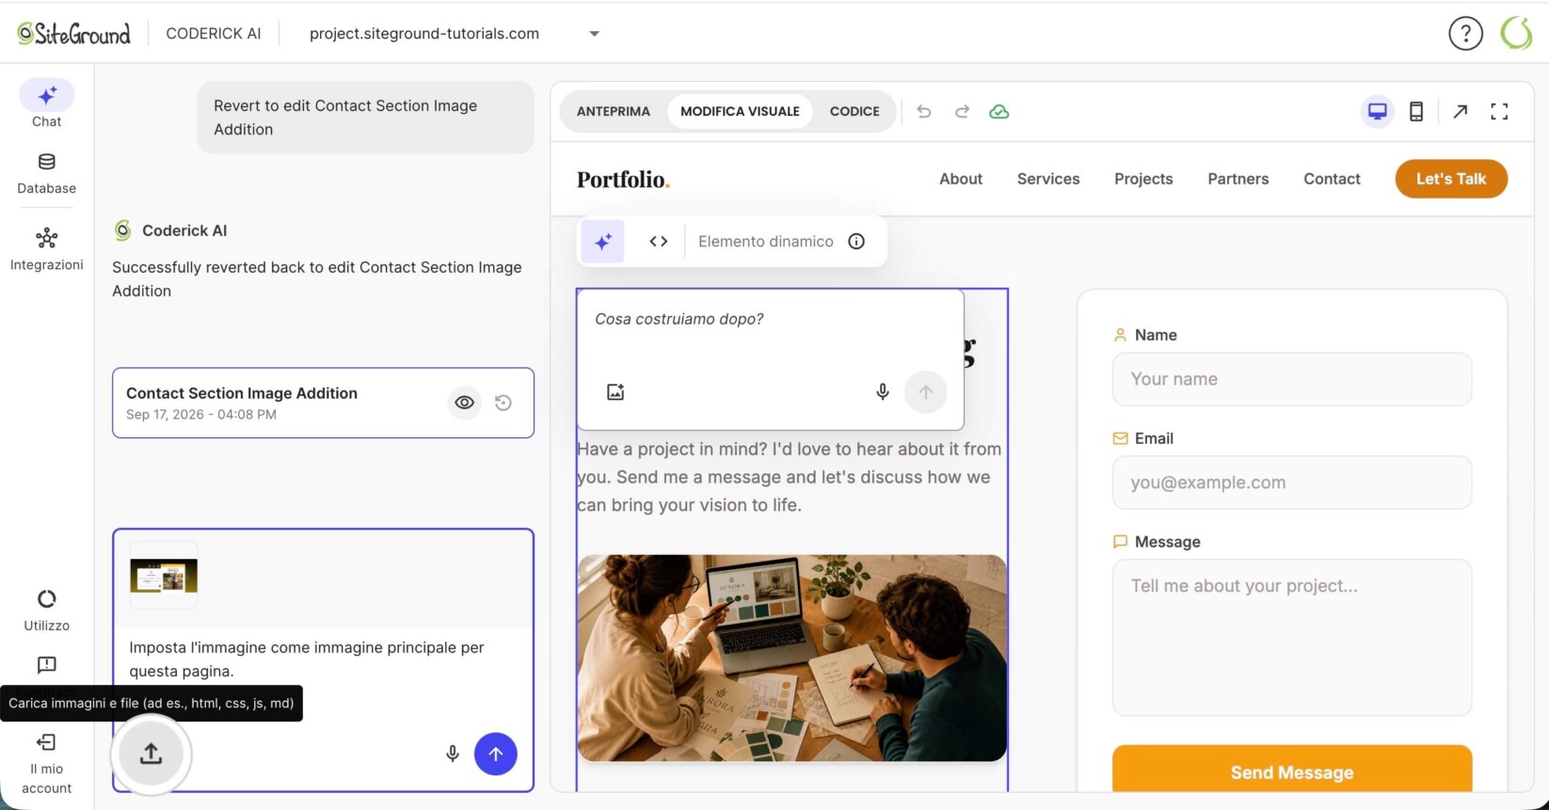The image size is (1549, 810).
Task: Open the Utilizzo usage panel
Action: coord(46,610)
